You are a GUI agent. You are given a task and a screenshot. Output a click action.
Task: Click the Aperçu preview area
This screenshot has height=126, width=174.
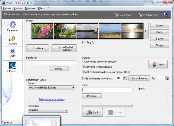152,100
